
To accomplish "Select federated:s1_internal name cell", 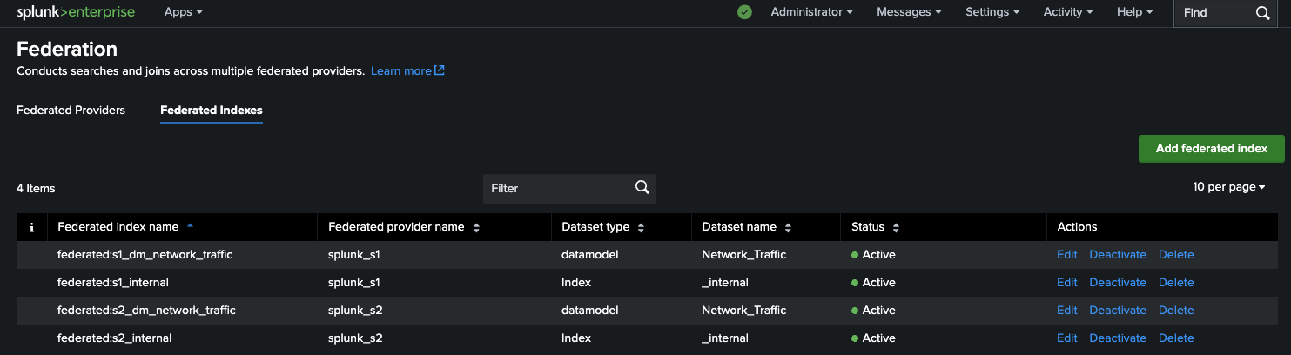I will click(x=113, y=283).
